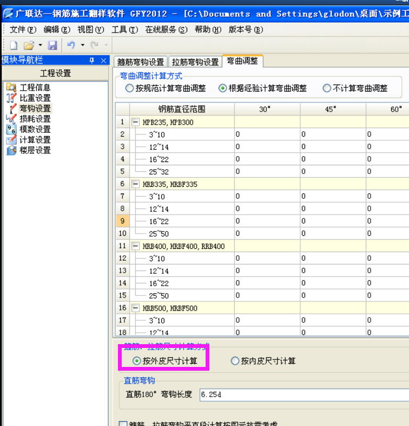Open the 工具(T) menu
The image size is (409, 426).
[124, 29]
